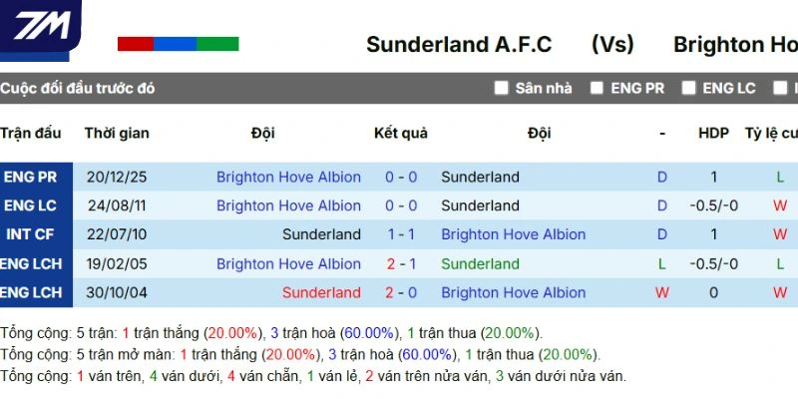The height and width of the screenshot is (399, 798).
Task: Click the Sunderland A.F.C title text
Action: pos(459,45)
